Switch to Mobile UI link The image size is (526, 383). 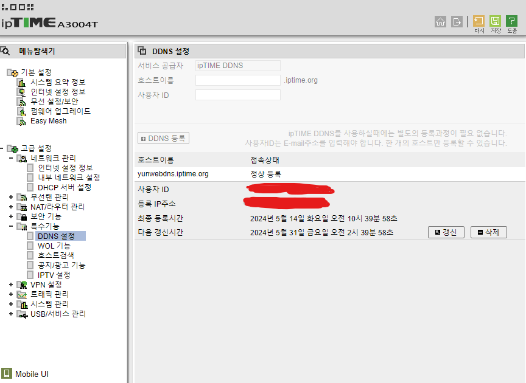[32, 374]
